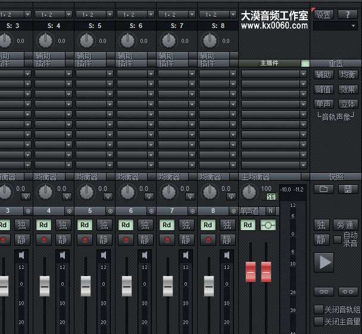Click the 峰值 button
362x334 pixels.
(x=324, y=89)
